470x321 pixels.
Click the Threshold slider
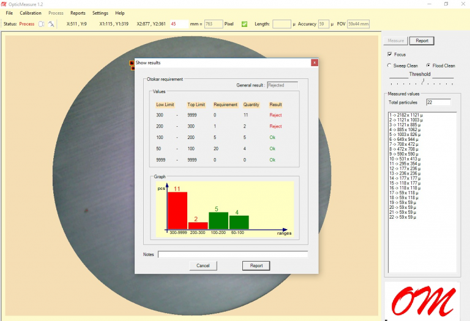(x=422, y=81)
